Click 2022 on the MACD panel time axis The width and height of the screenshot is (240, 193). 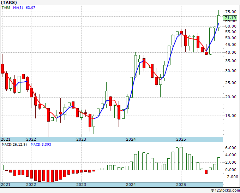coord(31,185)
